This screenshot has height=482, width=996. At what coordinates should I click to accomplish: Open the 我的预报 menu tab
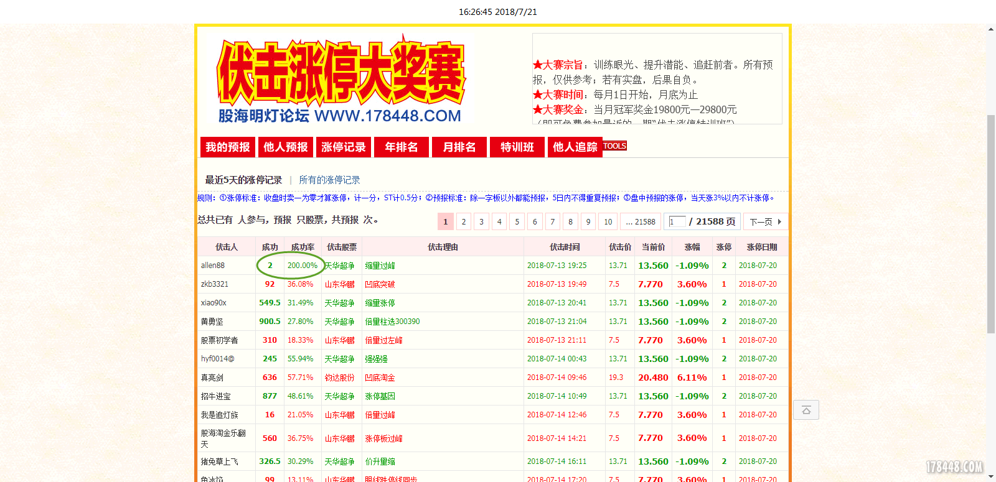click(x=227, y=147)
